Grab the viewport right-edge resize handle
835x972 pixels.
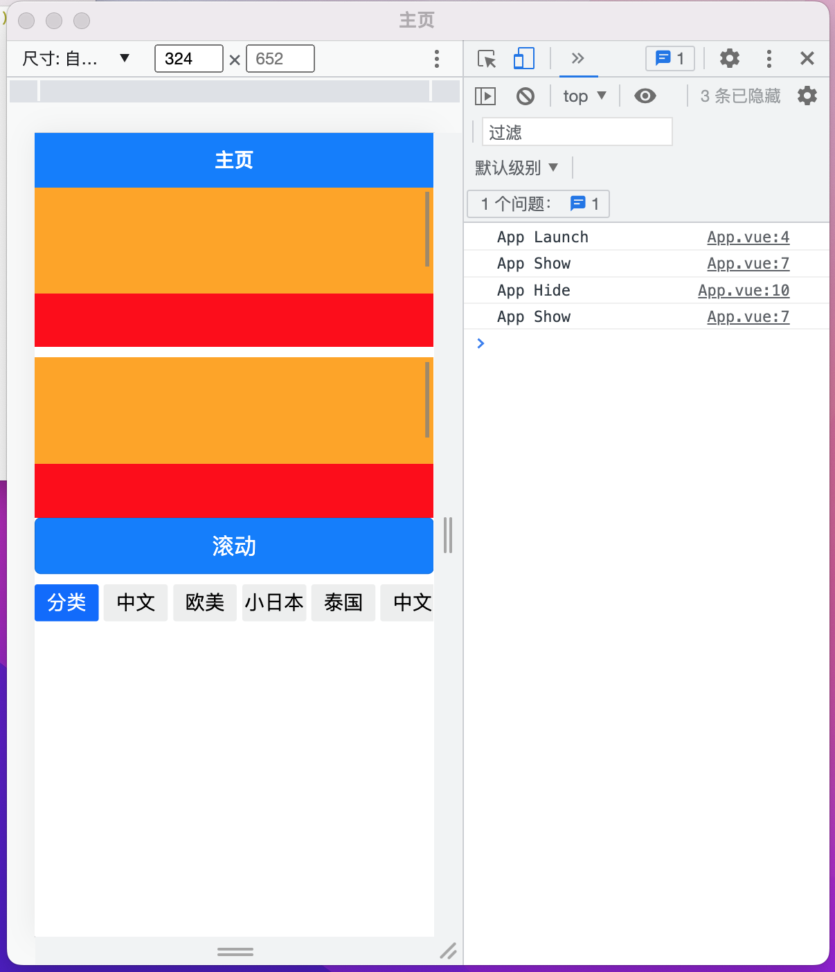(448, 535)
